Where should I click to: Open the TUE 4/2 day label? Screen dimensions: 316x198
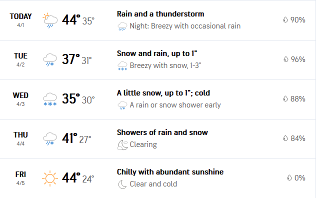point(20,59)
